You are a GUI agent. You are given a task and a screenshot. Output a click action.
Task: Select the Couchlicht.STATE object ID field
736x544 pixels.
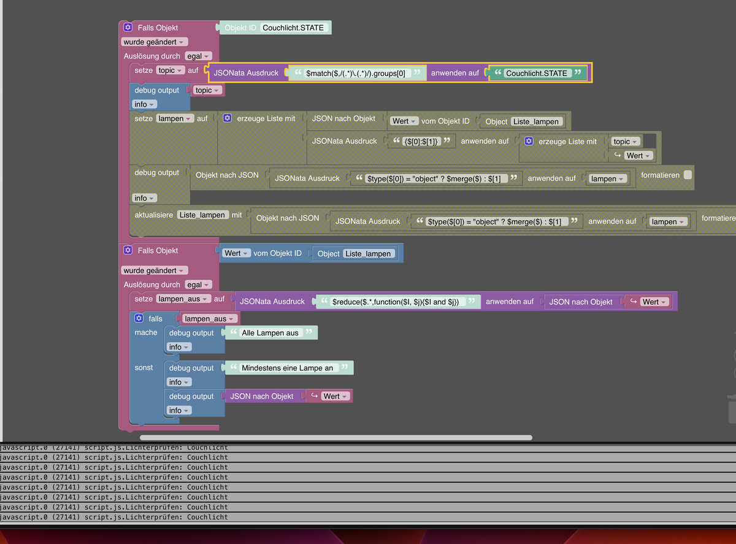(296, 28)
